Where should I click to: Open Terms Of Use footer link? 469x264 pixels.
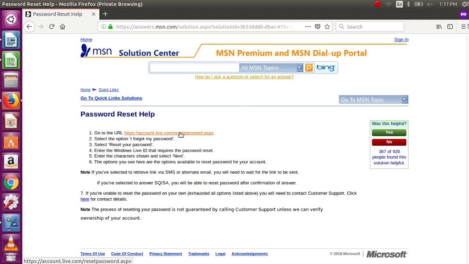pyautogui.click(x=93, y=254)
